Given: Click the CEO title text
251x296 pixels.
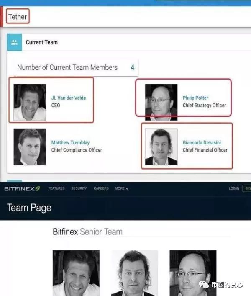Looking at the screenshot, I should [56, 106].
